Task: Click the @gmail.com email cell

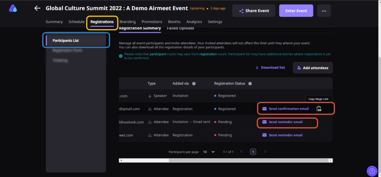Action: pos(129,109)
